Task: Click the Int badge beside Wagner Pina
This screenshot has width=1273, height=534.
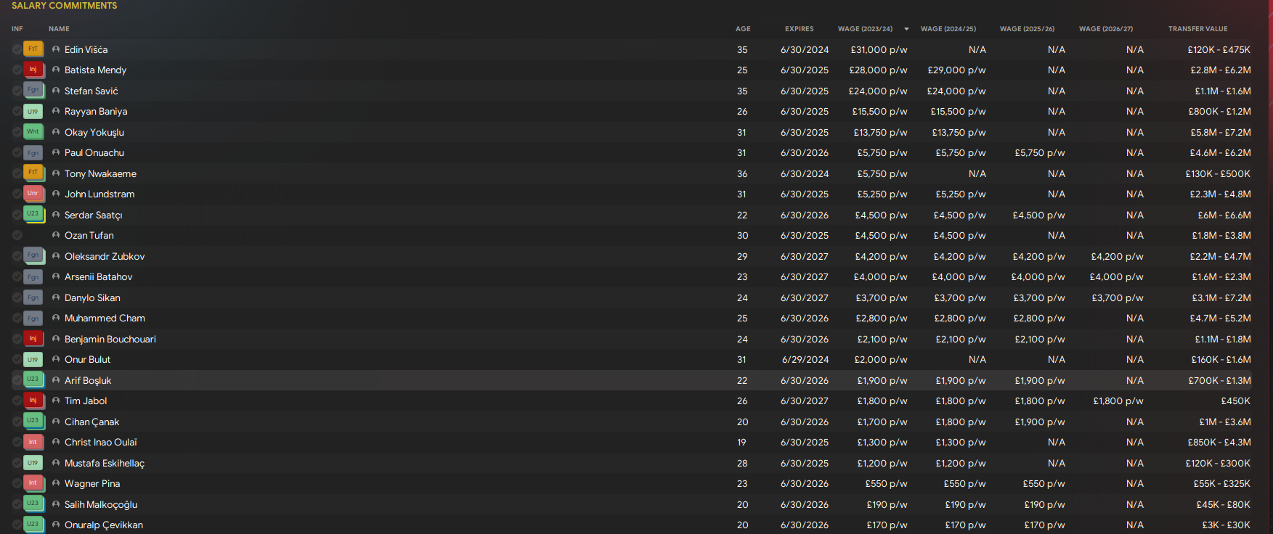Action: point(33,483)
